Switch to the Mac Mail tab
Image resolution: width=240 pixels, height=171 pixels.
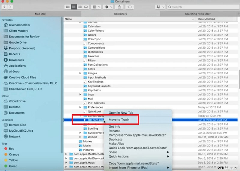tap(40, 14)
